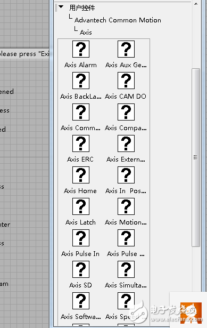Select the Axis CAM DO icon
This screenshot has height=328, width=207.
[x=126, y=81]
